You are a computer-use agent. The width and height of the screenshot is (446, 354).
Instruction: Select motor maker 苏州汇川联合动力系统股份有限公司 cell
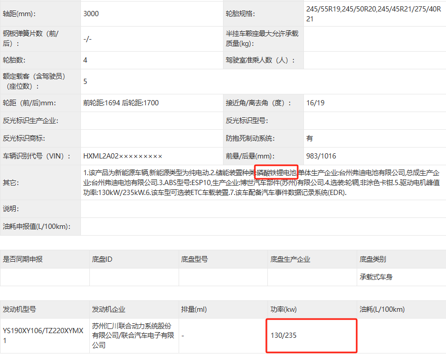click(x=133, y=336)
